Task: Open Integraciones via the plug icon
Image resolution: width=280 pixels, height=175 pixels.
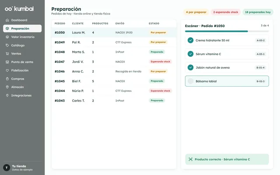Action: (7, 95)
